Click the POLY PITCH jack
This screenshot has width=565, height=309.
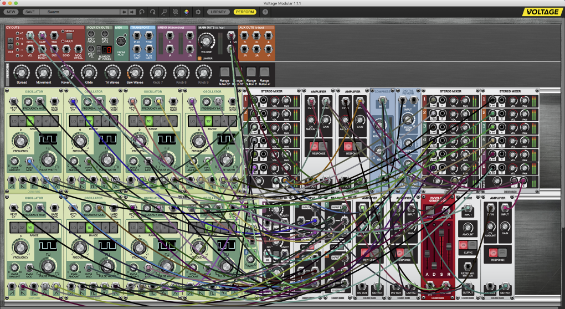pyautogui.click(x=91, y=34)
